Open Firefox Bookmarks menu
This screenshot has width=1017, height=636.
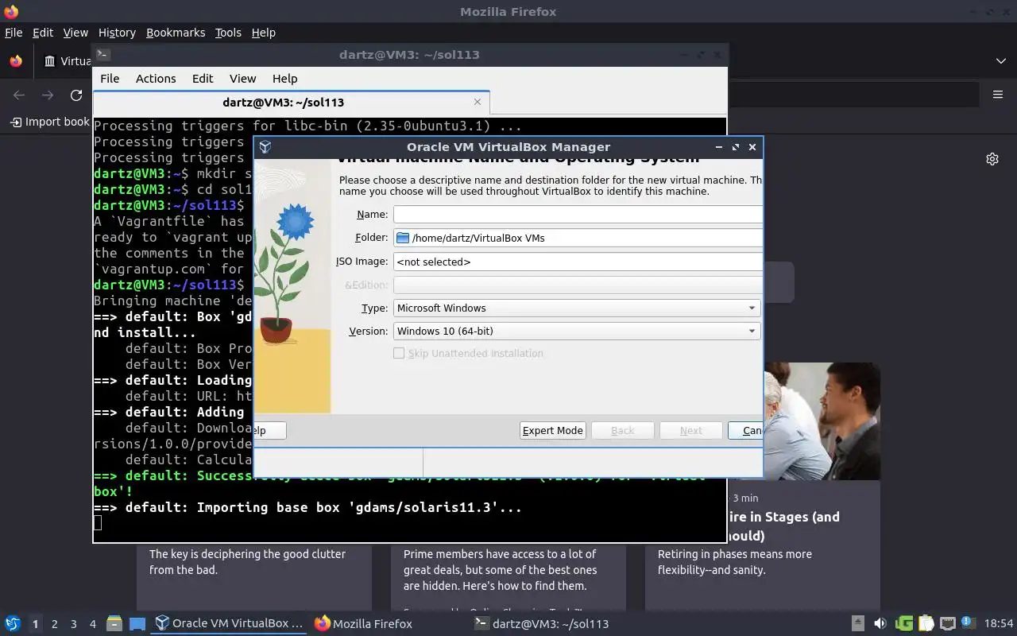(176, 33)
